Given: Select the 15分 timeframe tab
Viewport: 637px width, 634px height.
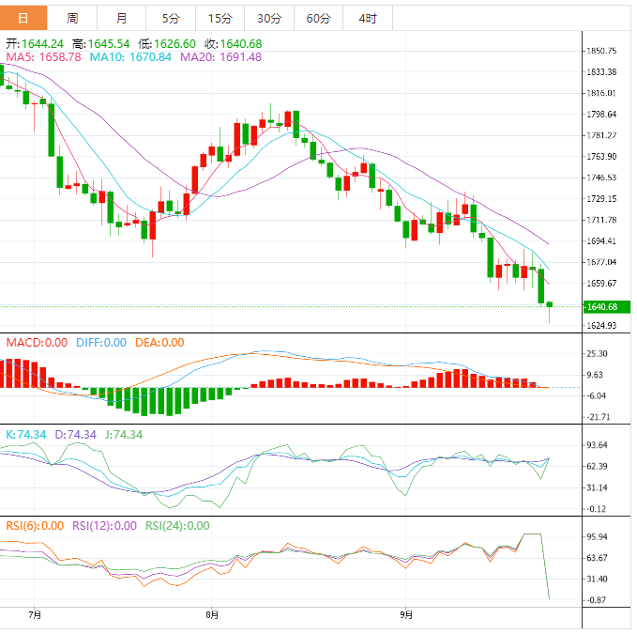Looking at the screenshot, I should (x=220, y=19).
